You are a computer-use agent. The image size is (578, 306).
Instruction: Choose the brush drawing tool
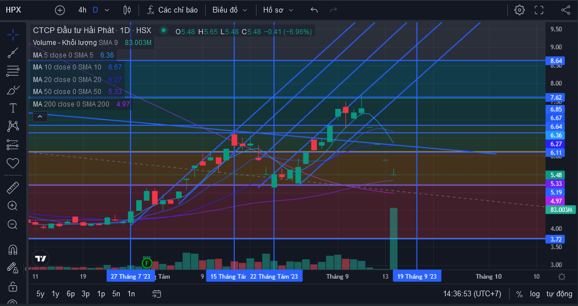point(13,89)
